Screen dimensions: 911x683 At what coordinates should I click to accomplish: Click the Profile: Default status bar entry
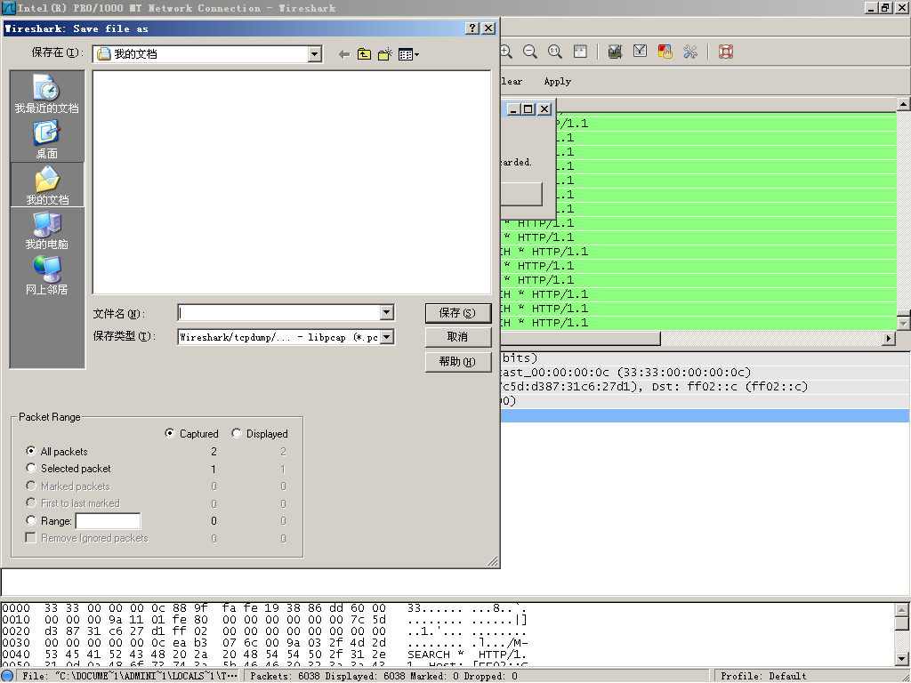[763, 676]
